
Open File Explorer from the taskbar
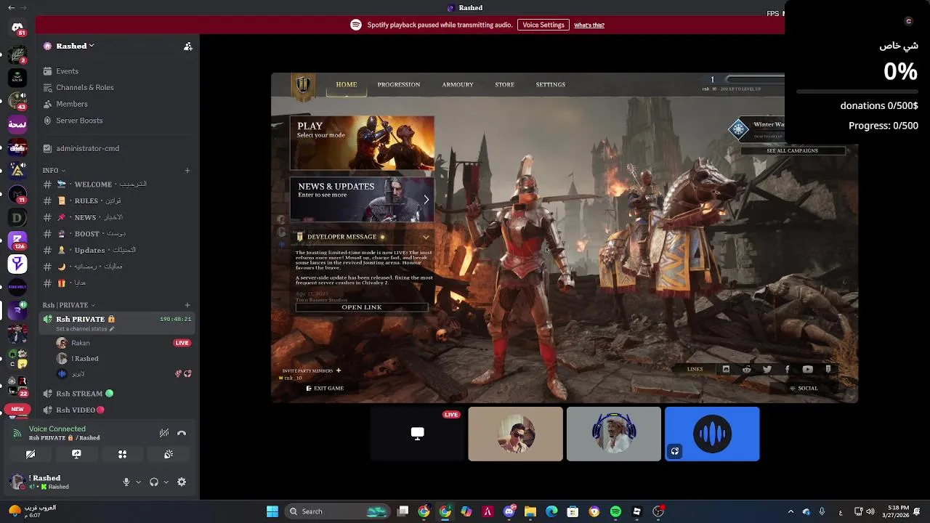pos(530,511)
